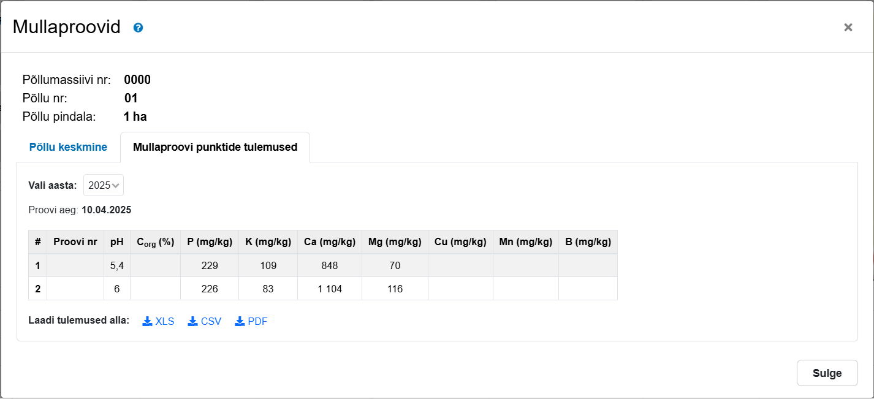Switch to the Põllu keskmine tab
Screen dimensions: 874x399
click(x=68, y=147)
